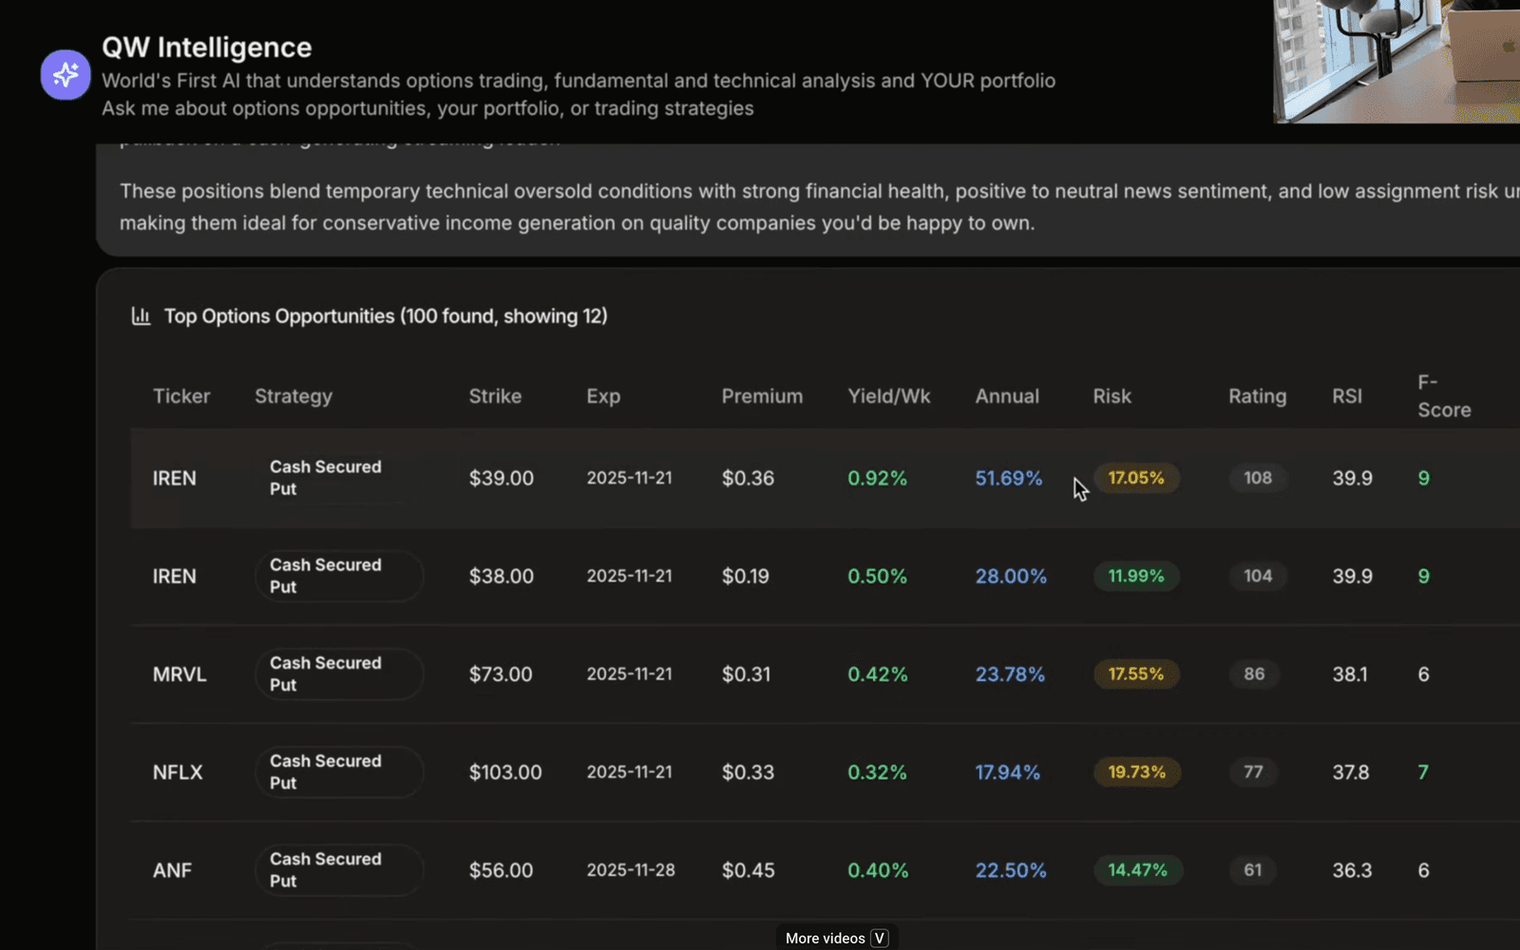Click the 28.00% annual return value
This screenshot has height=950, width=1520.
(1011, 577)
